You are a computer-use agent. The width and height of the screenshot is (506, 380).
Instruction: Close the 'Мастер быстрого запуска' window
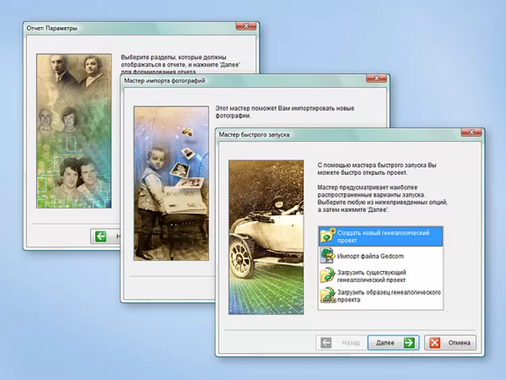[472, 132]
